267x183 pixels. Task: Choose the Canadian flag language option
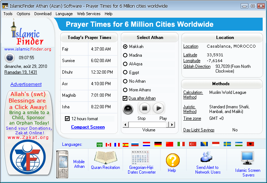coord(108,145)
